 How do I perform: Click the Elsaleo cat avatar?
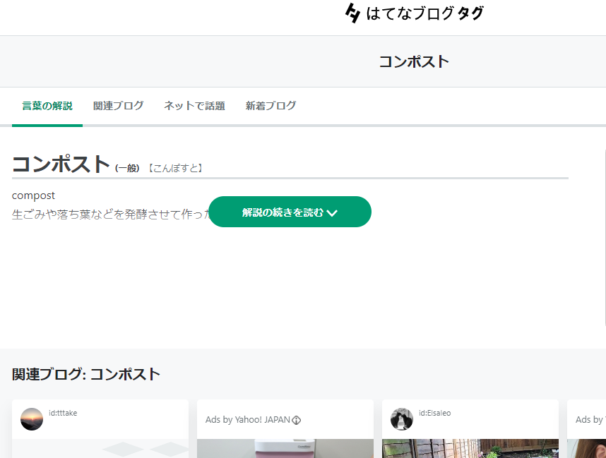pyautogui.click(x=402, y=419)
